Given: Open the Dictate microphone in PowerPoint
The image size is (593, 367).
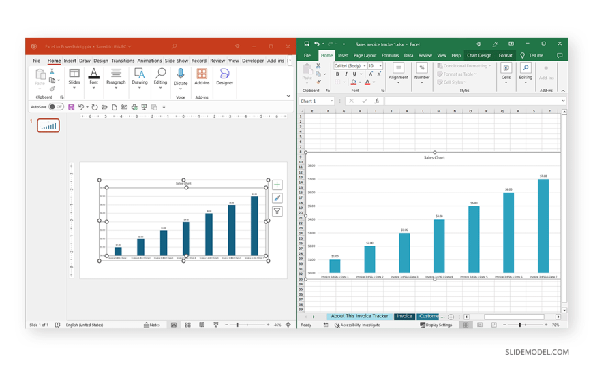Looking at the screenshot, I should pos(181,78).
